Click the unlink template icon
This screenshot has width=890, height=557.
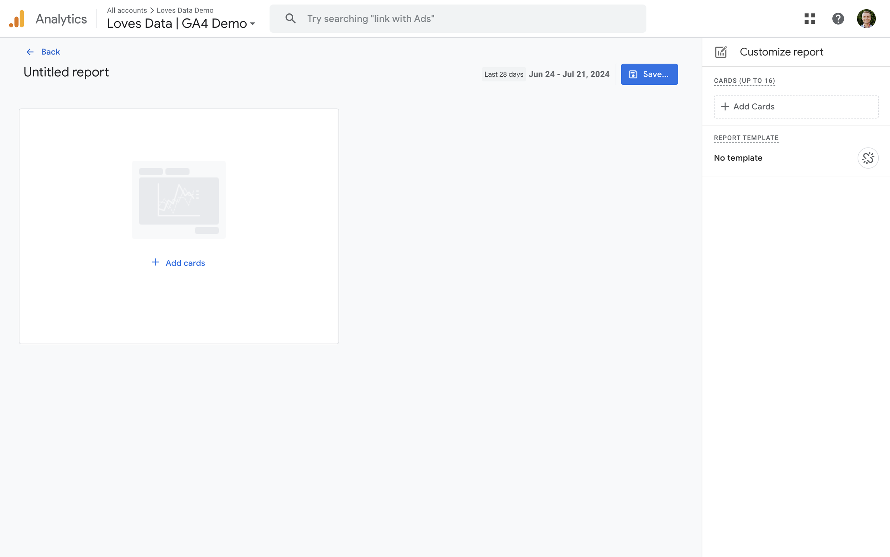(x=868, y=158)
